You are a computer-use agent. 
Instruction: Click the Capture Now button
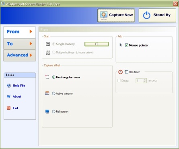116,15
